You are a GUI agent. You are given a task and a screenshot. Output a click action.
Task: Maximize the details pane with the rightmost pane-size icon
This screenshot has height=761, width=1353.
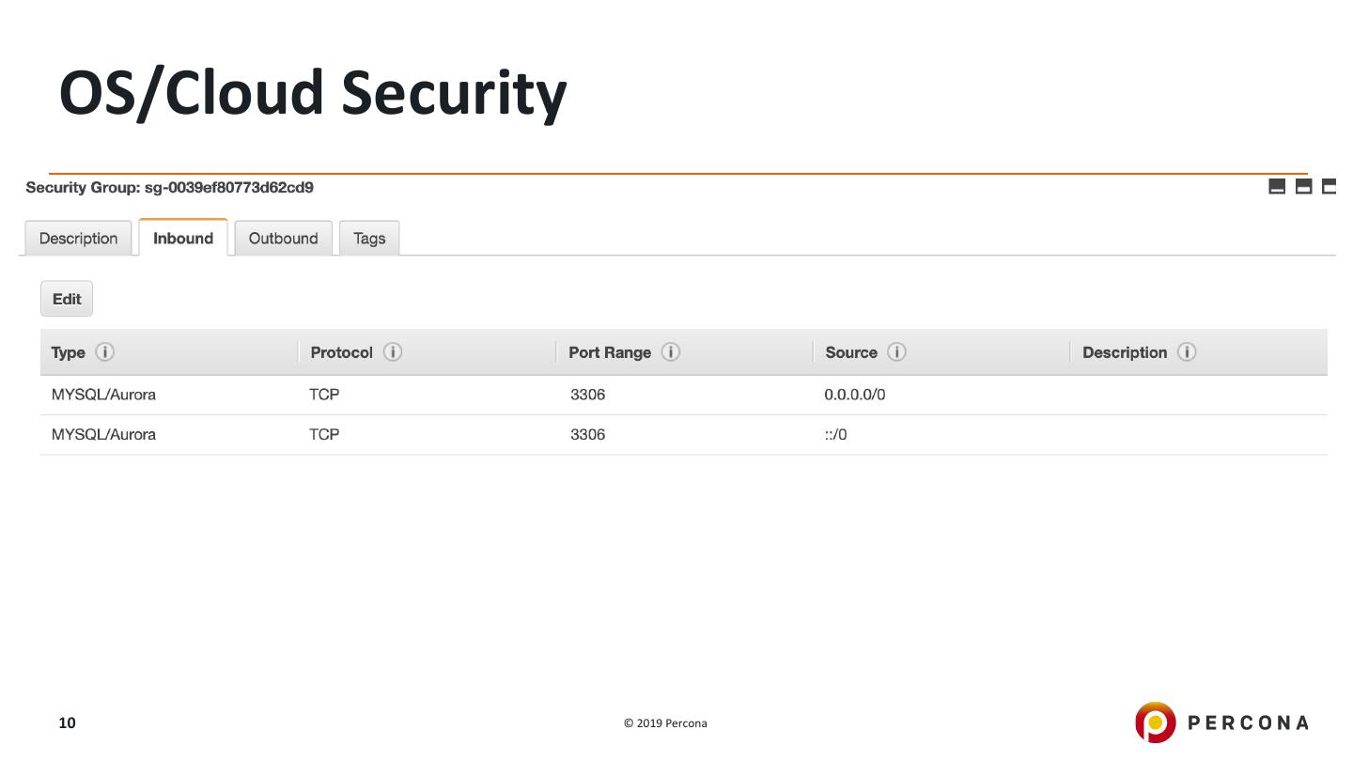click(x=1330, y=186)
